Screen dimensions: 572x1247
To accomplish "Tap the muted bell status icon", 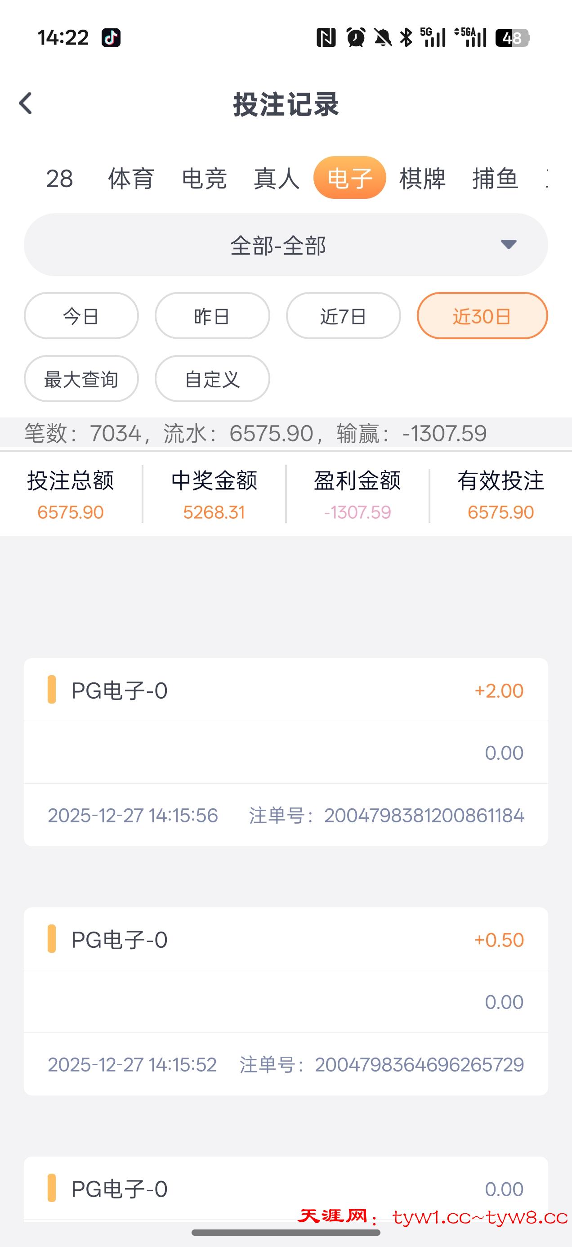I will 383,38.
